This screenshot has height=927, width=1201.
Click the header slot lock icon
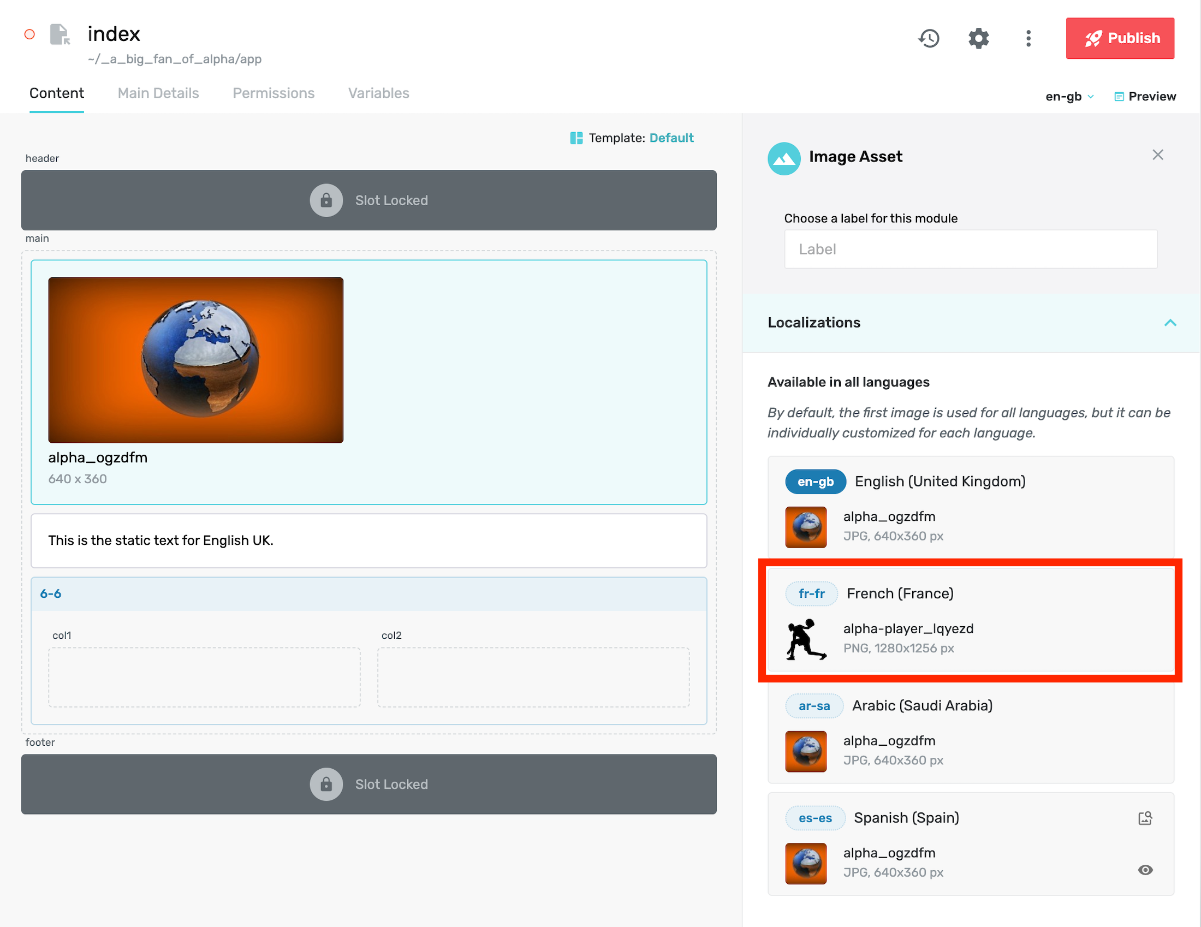tap(326, 200)
